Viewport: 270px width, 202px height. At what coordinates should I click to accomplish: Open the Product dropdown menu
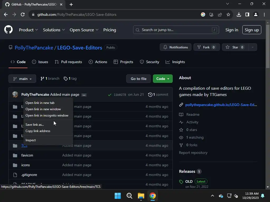(28, 30)
